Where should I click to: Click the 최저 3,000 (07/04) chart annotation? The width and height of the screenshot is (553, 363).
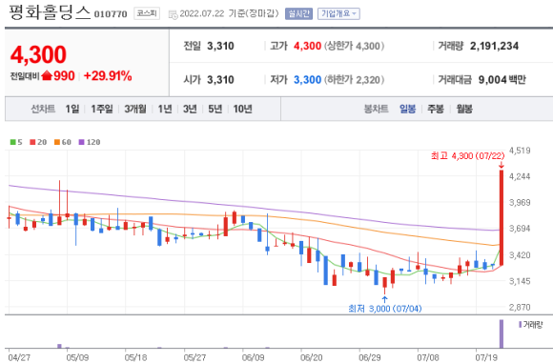(385, 309)
